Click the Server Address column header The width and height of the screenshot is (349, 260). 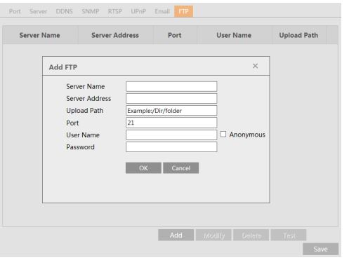coord(115,35)
